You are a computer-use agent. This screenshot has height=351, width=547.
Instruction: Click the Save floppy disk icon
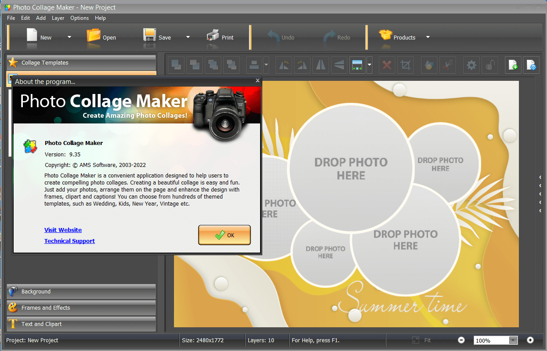150,36
